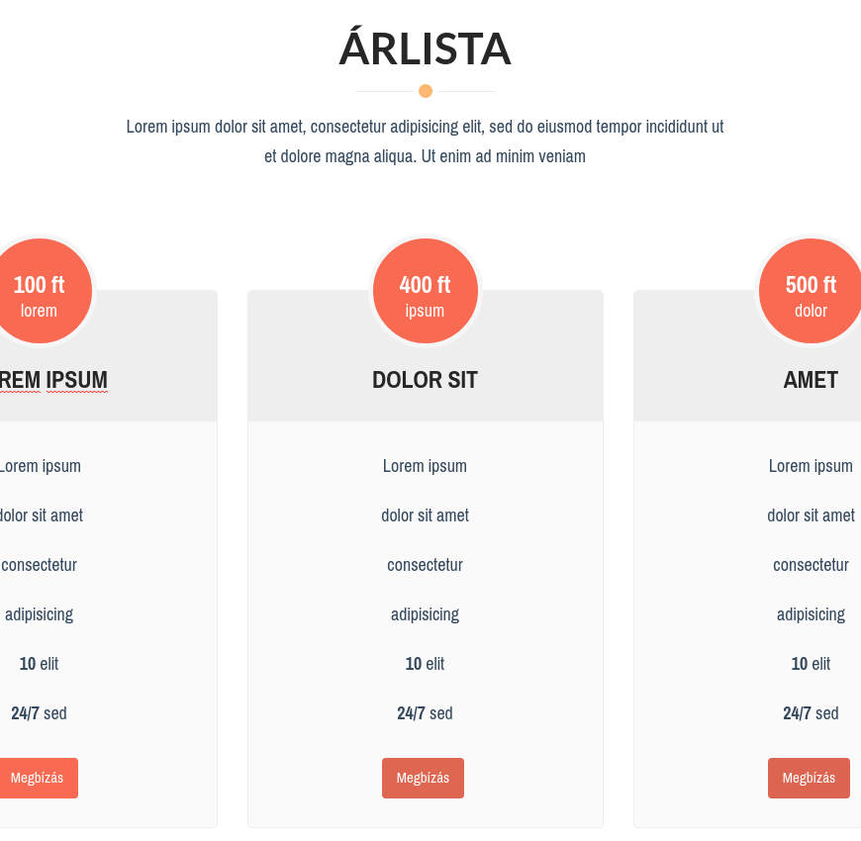The image size is (861, 841).
Task: Click the 500 ft dolor price badge
Action: (810, 291)
